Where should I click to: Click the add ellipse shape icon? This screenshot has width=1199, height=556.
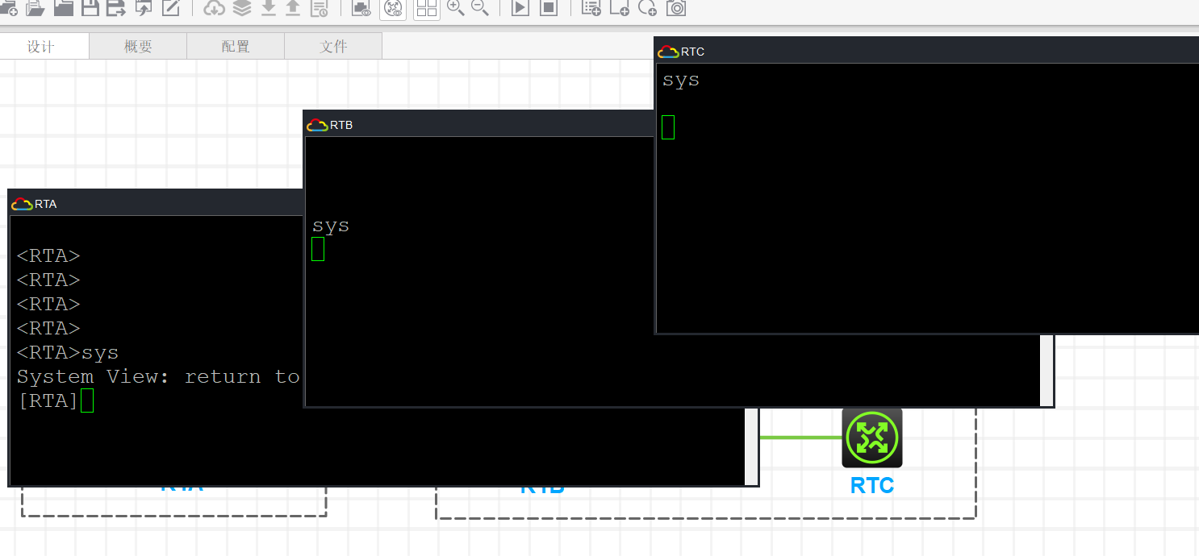pos(647,8)
